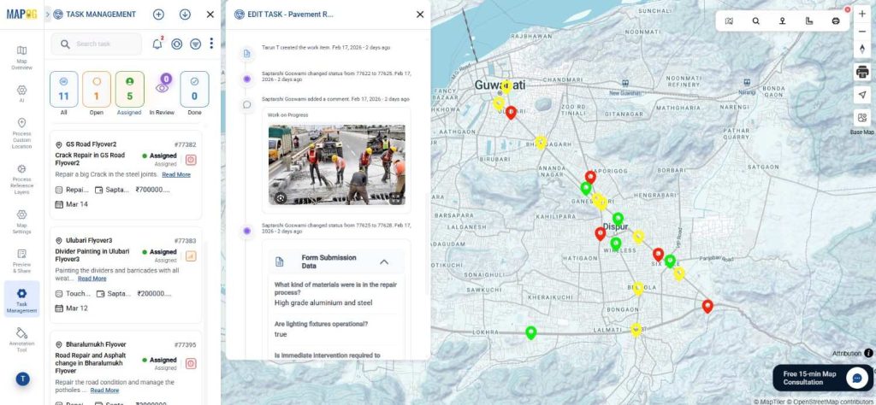Viewport: 876px width, 405px height.
Task: Collapse Form Submission Data section
Action: (384, 261)
